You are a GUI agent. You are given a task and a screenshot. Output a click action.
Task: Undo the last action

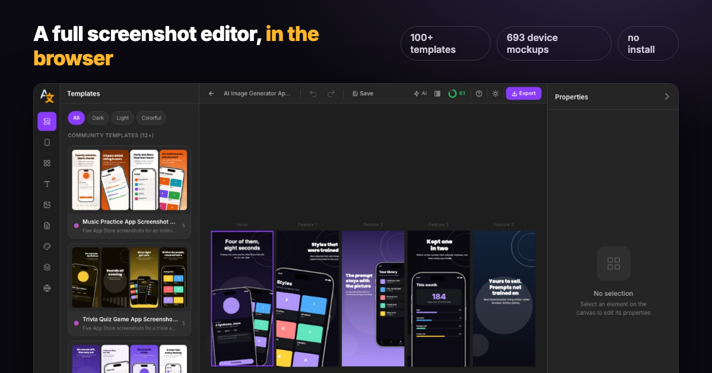pos(313,94)
